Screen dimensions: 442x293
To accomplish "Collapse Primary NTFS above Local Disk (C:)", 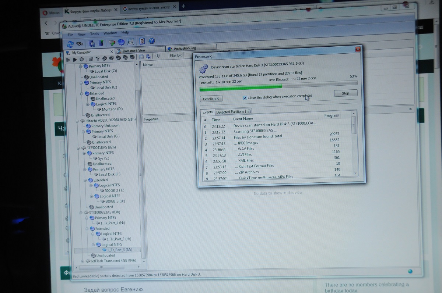I will [x=81, y=66].
